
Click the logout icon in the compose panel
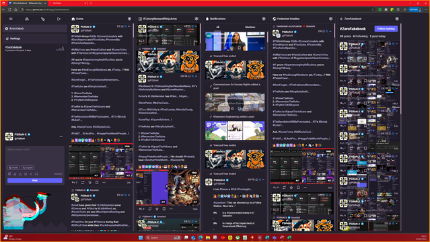coord(59,19)
